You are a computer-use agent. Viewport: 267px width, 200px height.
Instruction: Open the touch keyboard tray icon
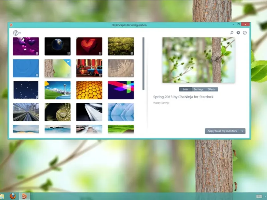pyautogui.click(x=259, y=196)
